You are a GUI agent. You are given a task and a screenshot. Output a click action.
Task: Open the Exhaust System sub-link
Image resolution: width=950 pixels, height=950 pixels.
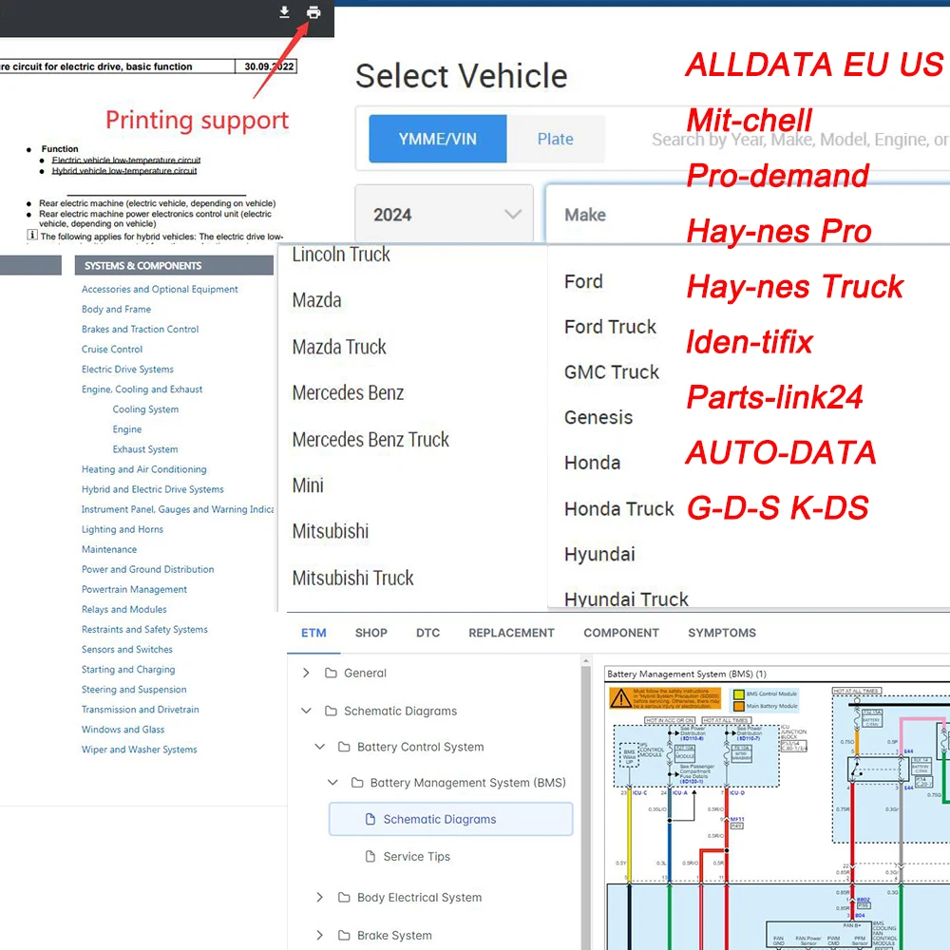145,449
